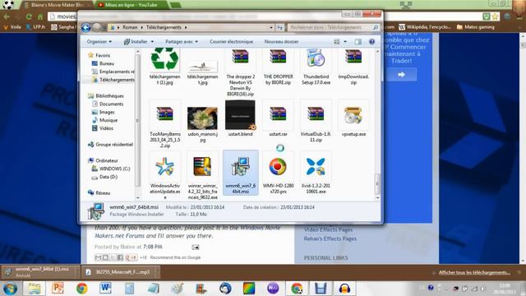Open Vidéos library in the sidebar

click(x=106, y=128)
